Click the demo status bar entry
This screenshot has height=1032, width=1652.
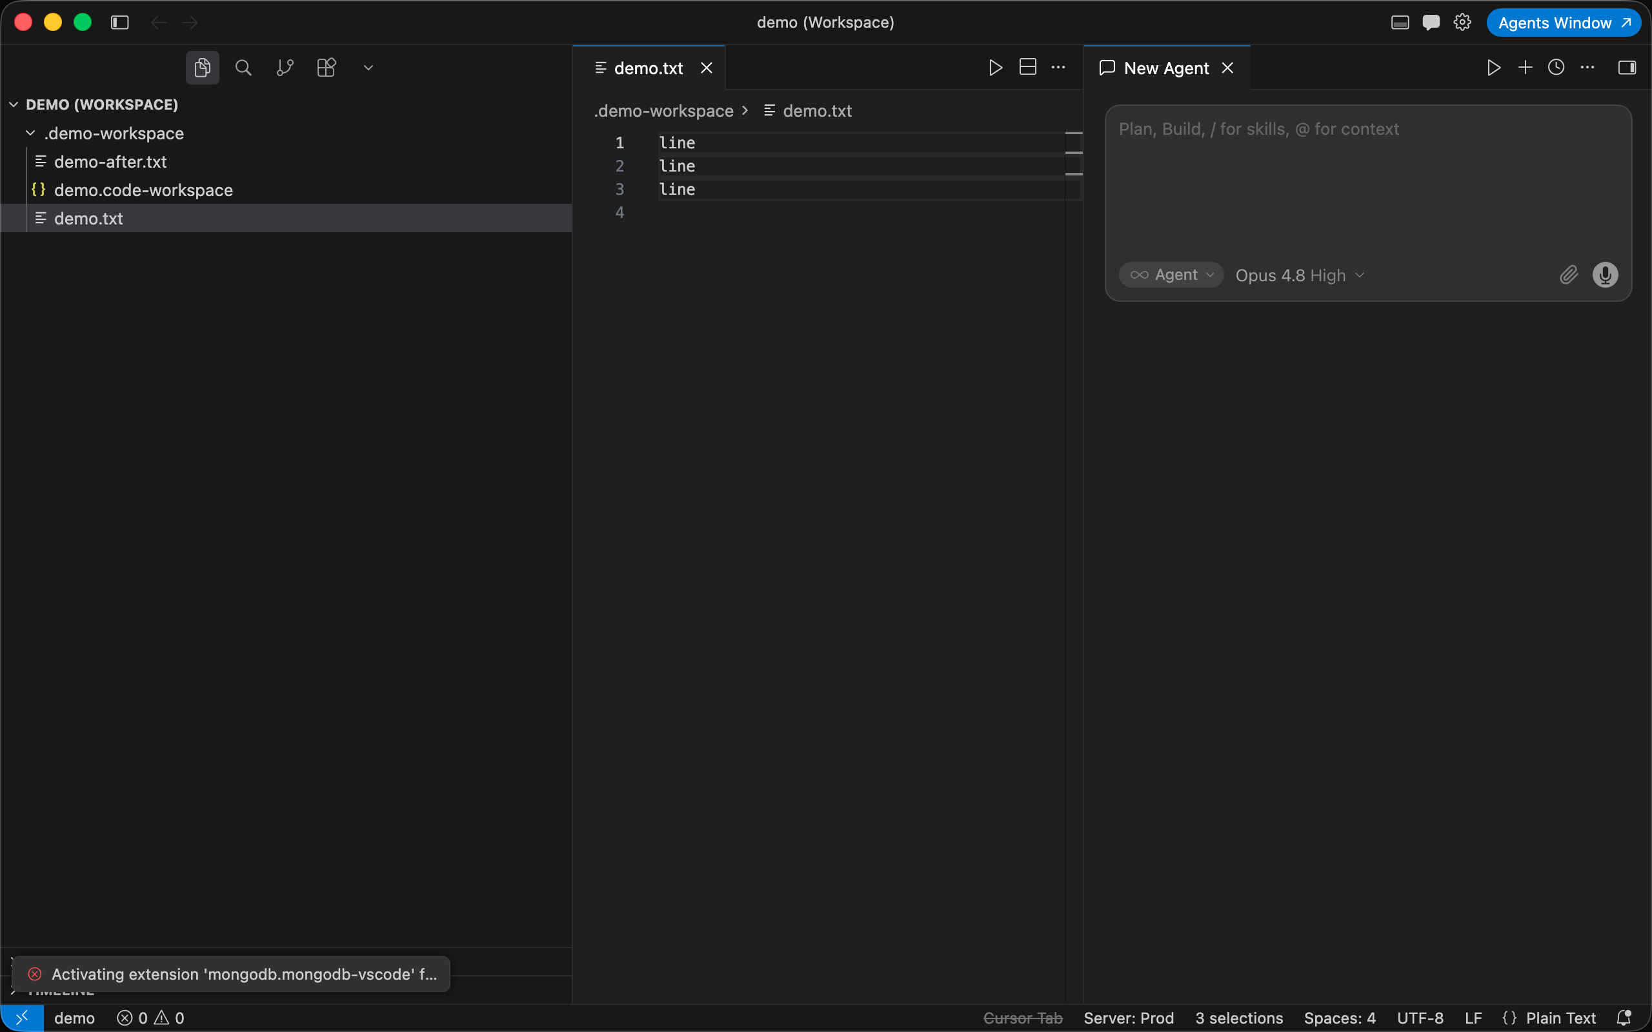coord(74,1018)
